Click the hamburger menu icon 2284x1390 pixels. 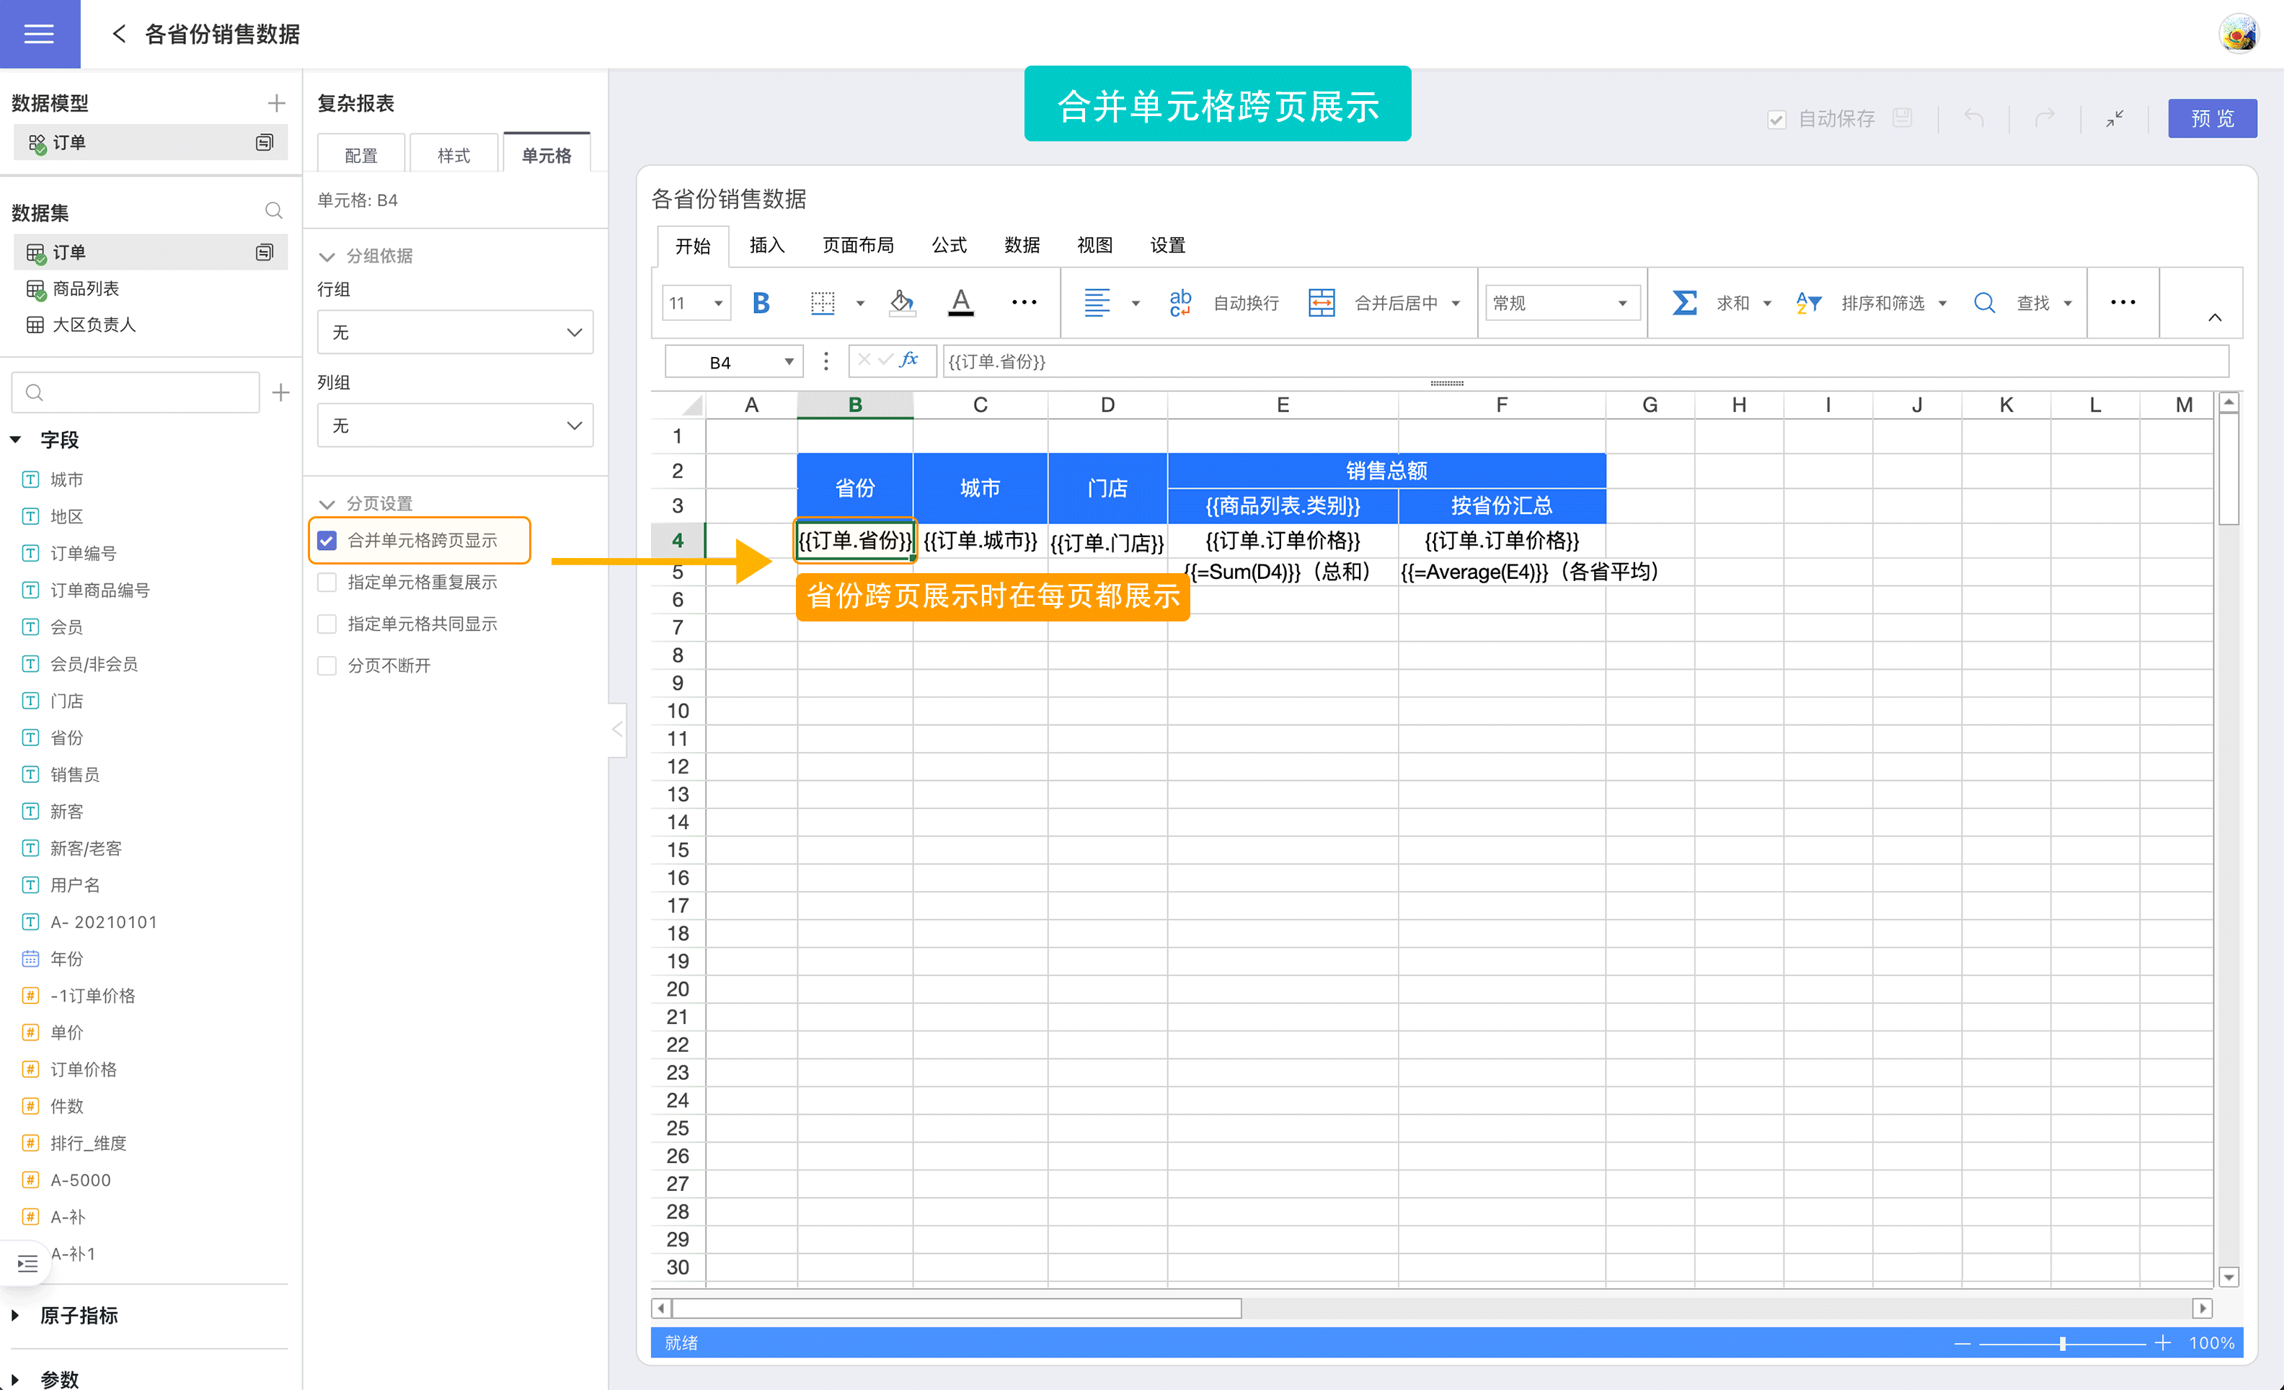point(39,35)
